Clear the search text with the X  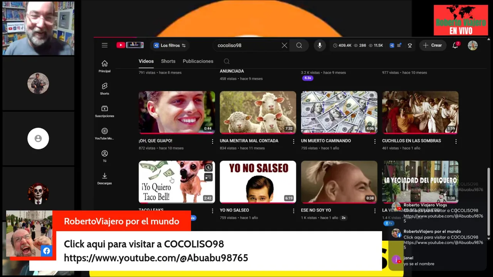tap(284, 45)
